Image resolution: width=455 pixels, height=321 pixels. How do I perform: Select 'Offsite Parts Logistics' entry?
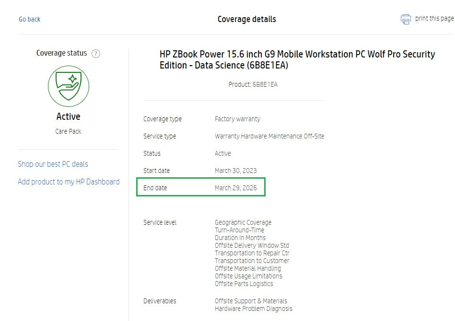[x=244, y=284]
